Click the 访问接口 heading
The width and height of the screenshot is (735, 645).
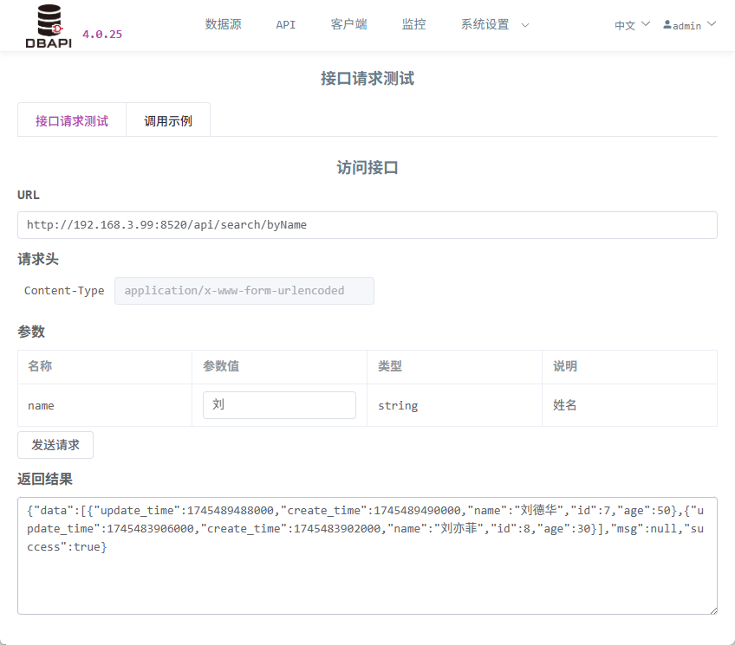click(x=367, y=168)
